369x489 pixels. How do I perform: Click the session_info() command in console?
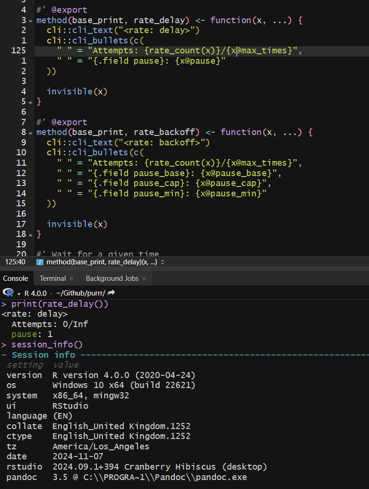(47, 345)
